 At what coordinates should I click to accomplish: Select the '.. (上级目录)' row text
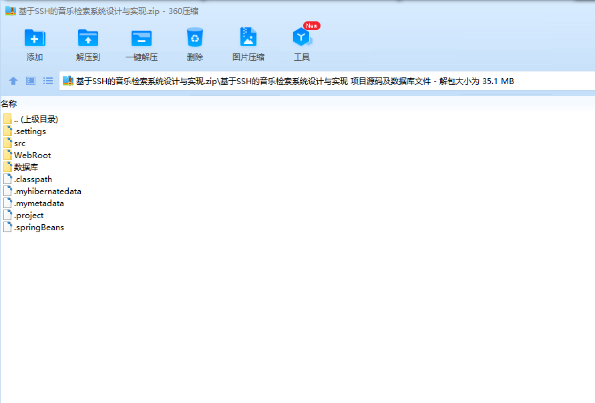[36, 119]
